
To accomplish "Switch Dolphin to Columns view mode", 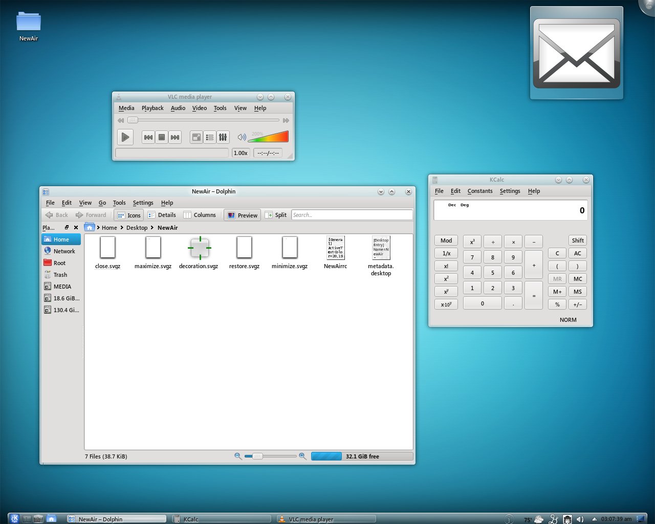I will click(x=200, y=215).
